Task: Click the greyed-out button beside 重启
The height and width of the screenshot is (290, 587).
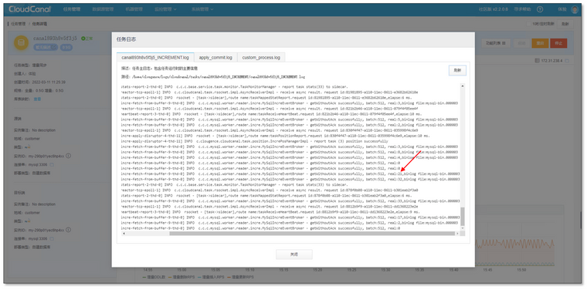Action: click(x=521, y=43)
